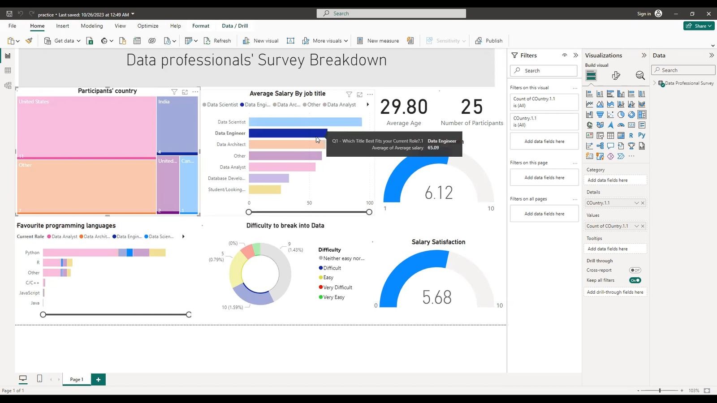Click the Format painter icon
Screen dimensions: 717x403
click(29, 41)
